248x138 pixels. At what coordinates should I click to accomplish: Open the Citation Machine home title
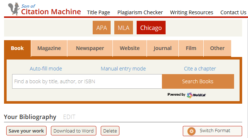51,12
